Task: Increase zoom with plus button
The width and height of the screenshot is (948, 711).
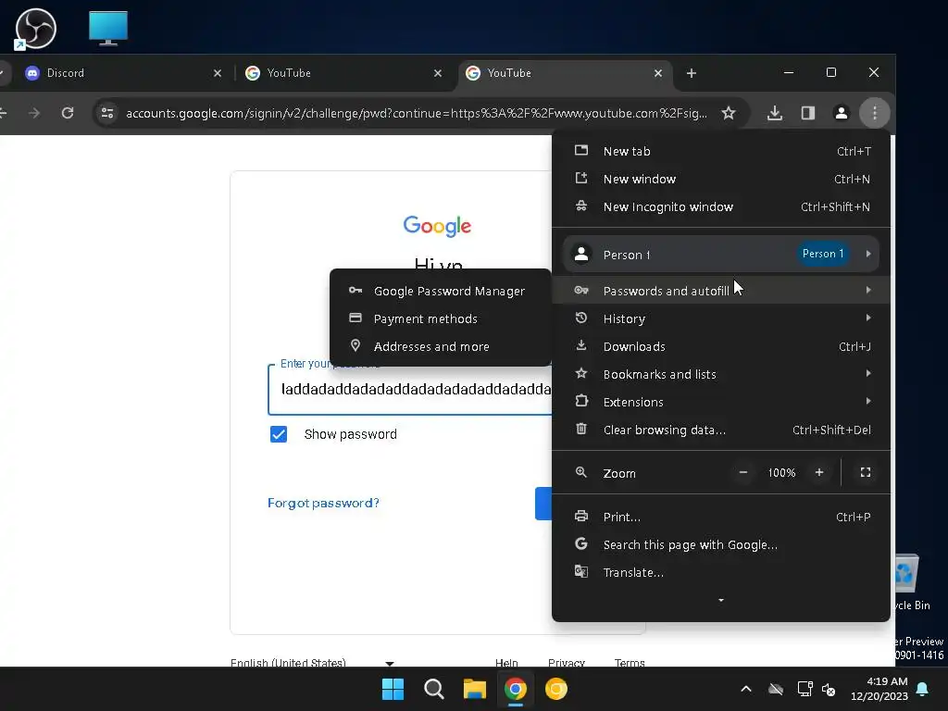Action: [x=819, y=473]
